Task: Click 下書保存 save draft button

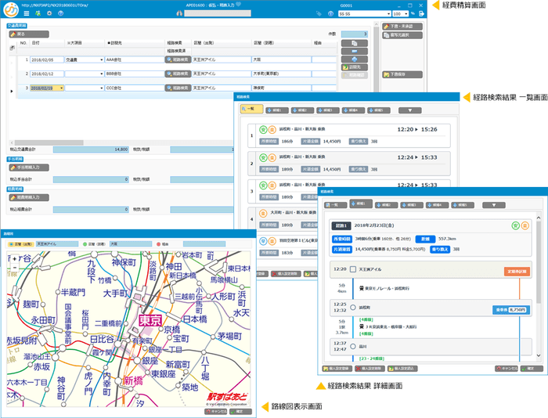Action: click(400, 74)
